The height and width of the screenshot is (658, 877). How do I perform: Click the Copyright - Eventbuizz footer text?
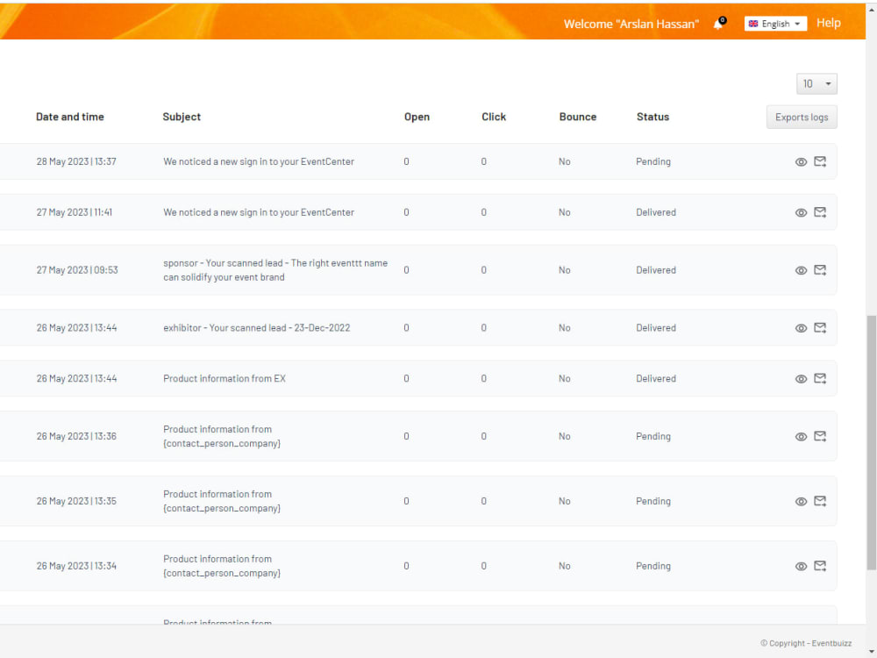pos(806,643)
